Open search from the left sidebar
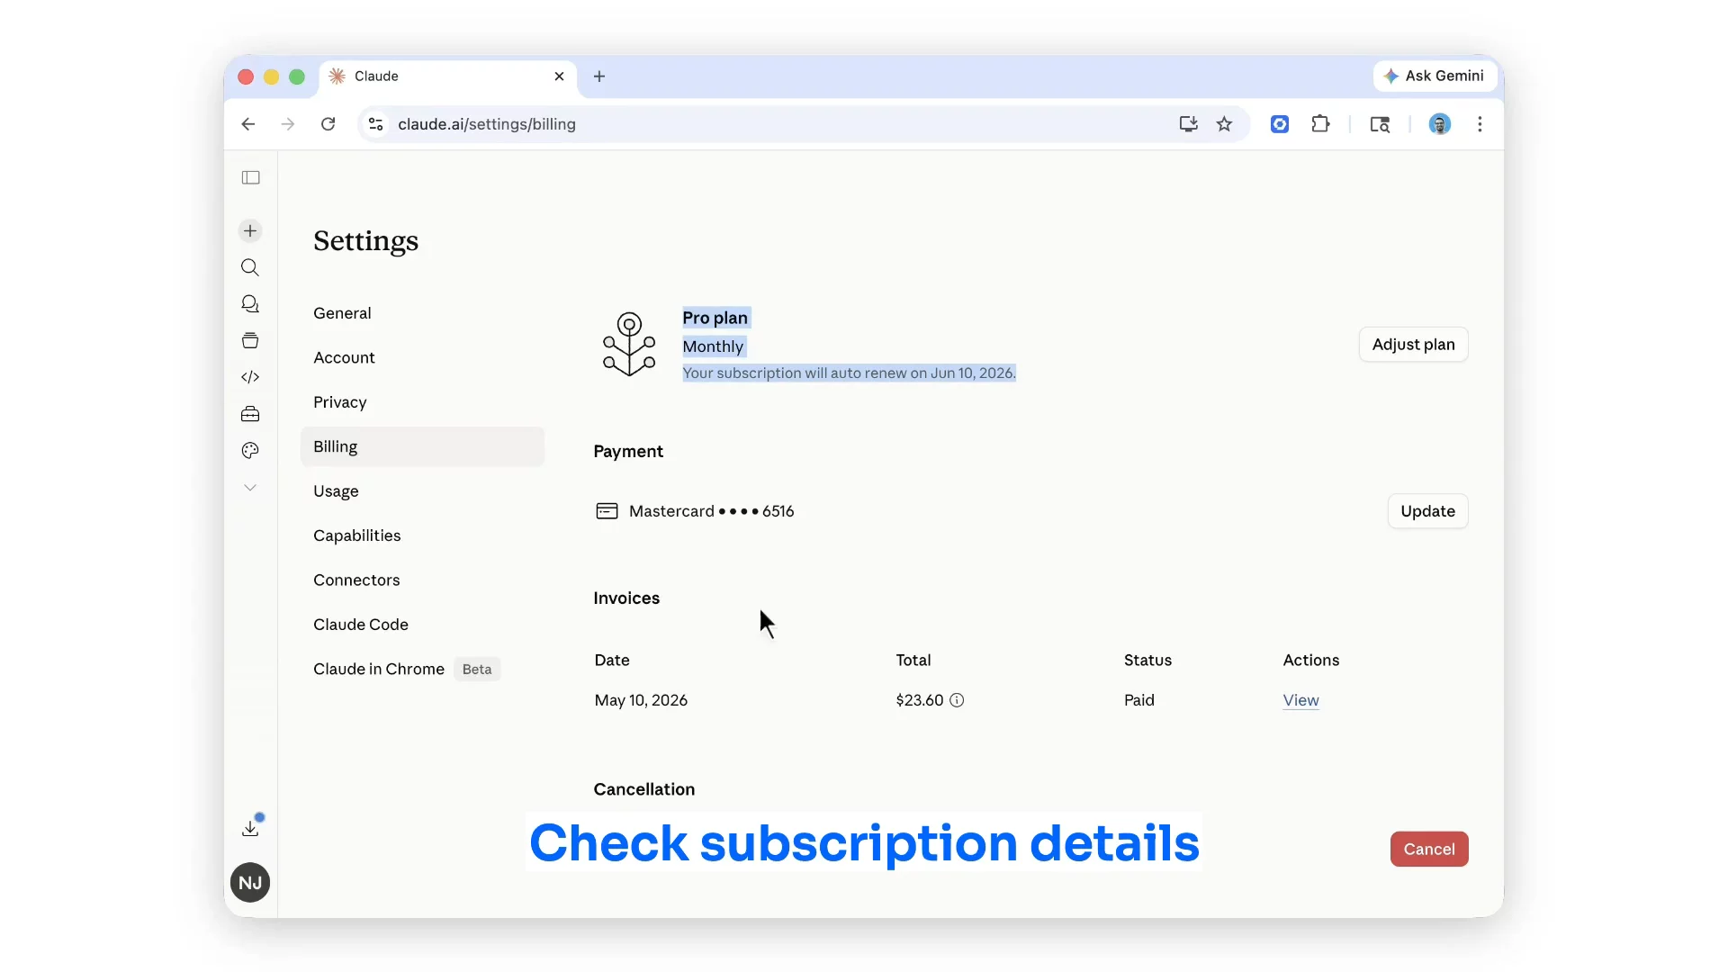The height and width of the screenshot is (972, 1728). [x=250, y=267]
